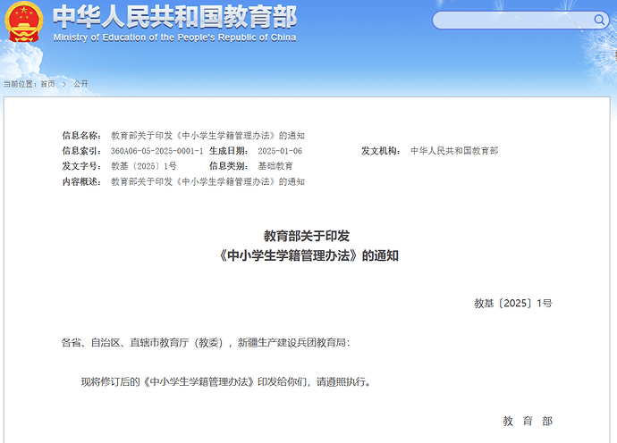Click the 发文字号 label
This screenshot has width=617, height=443.
tap(81, 166)
